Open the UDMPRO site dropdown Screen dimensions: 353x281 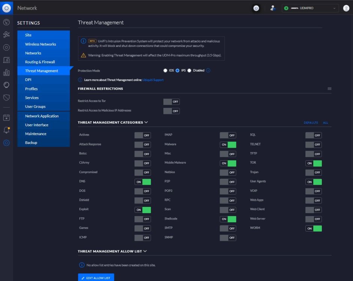(310, 8)
